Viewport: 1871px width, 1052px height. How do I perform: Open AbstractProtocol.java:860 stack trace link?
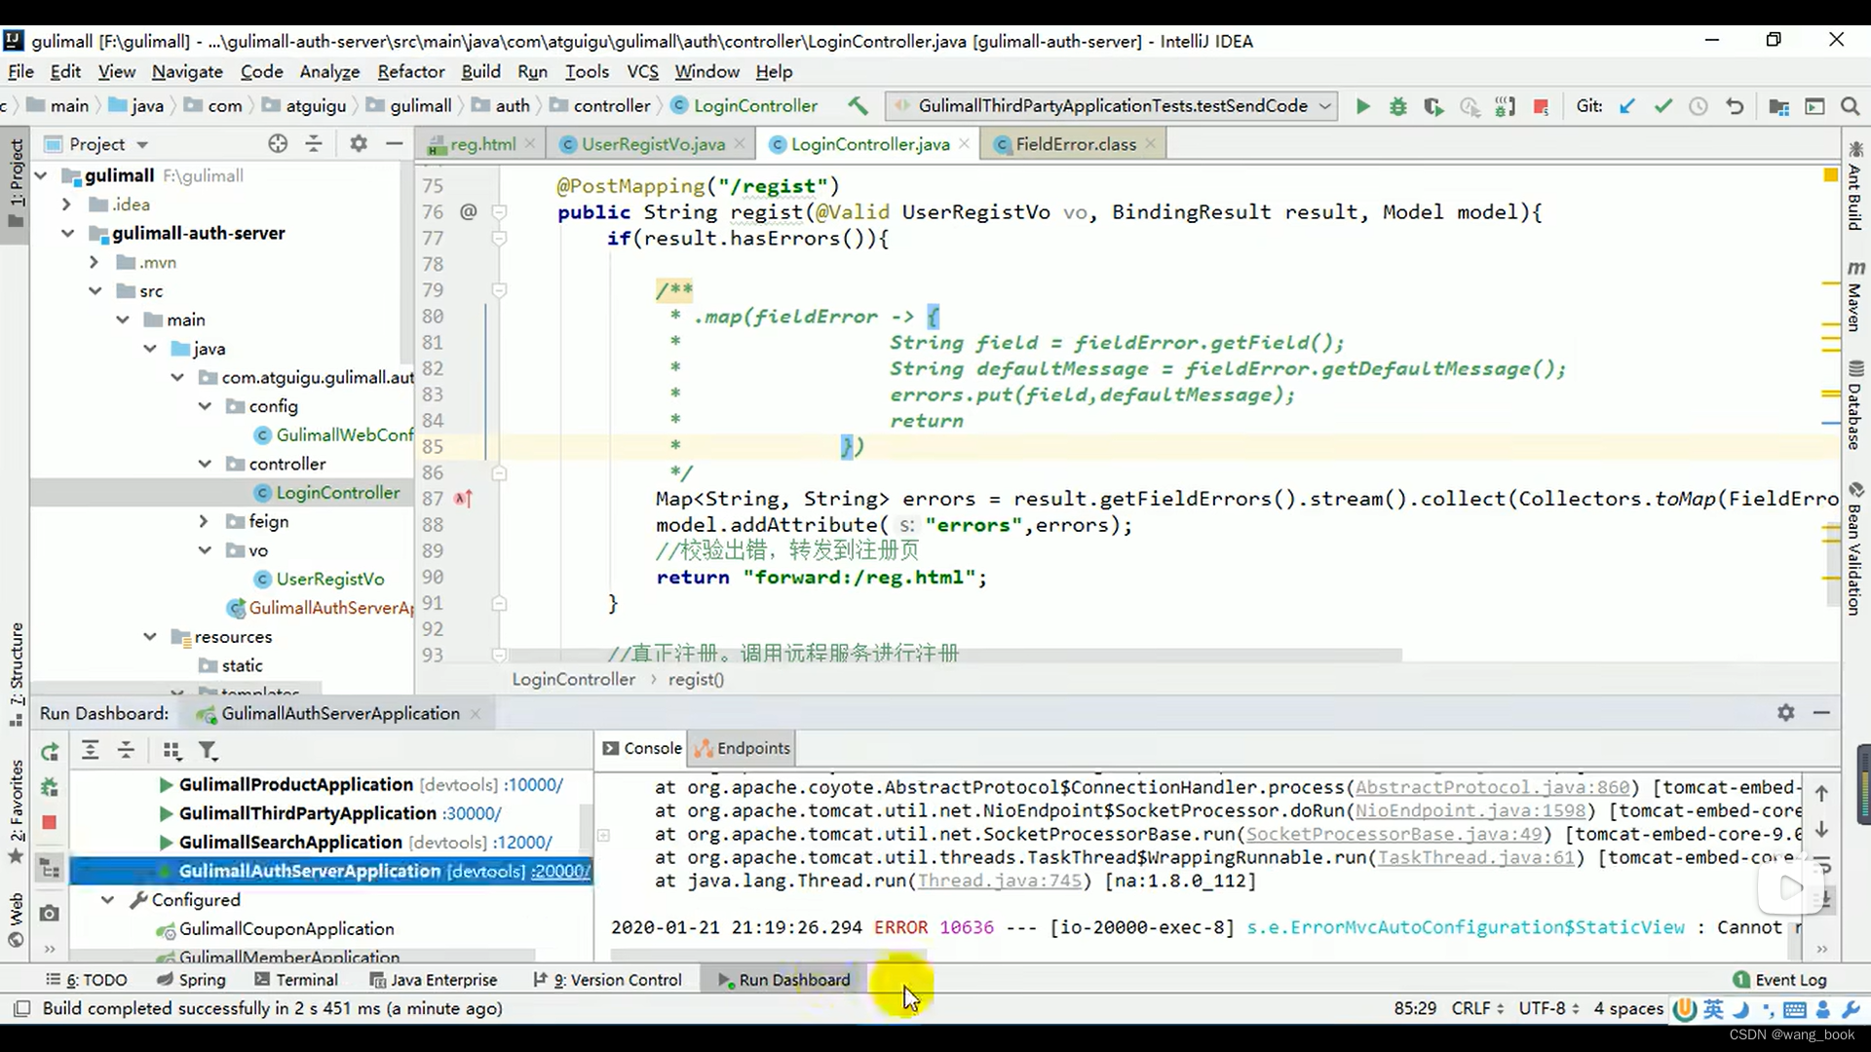1492,787
